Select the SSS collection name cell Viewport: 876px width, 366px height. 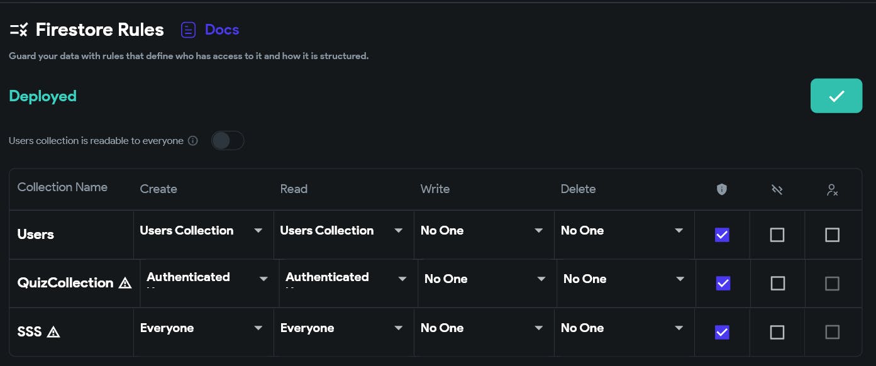pyautogui.click(x=71, y=331)
